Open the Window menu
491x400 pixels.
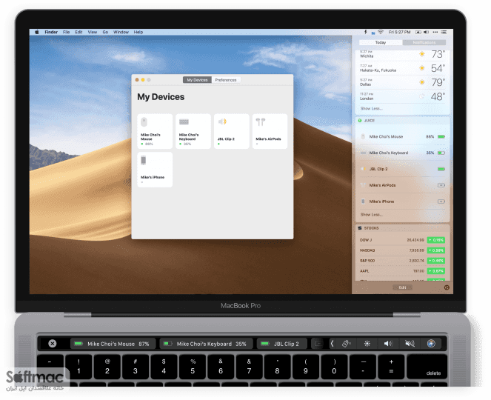pos(121,32)
